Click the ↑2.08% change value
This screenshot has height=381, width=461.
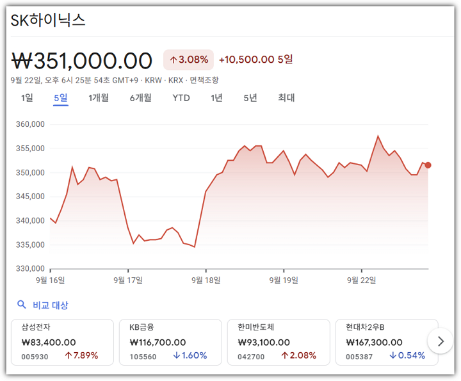click(299, 355)
